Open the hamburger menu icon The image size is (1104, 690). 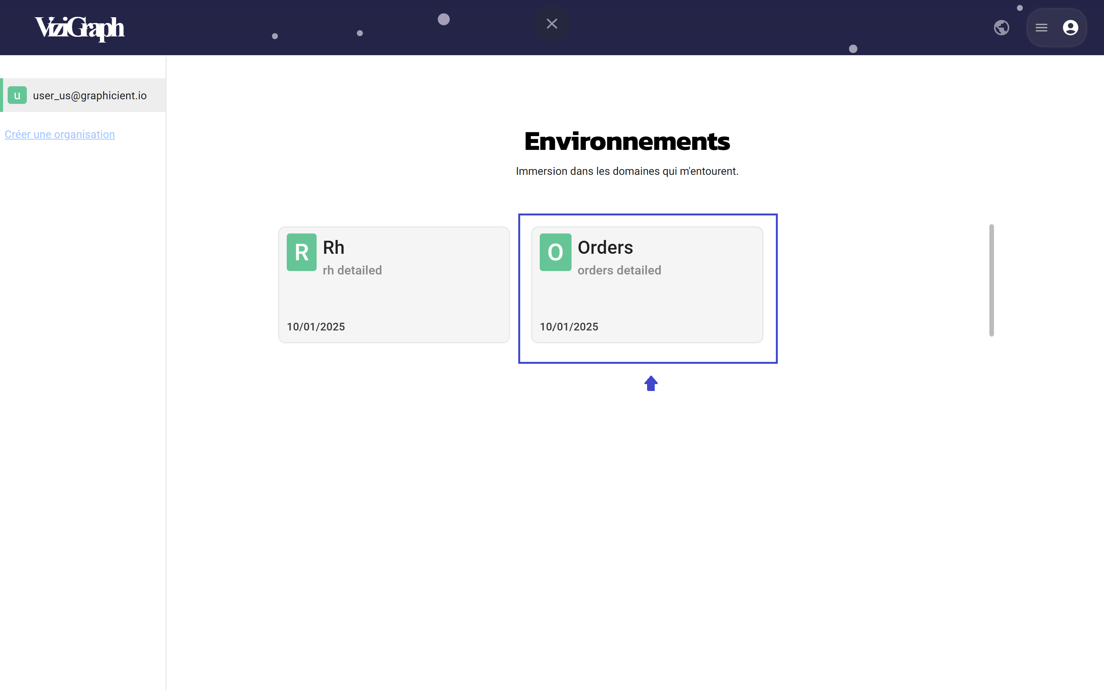[x=1041, y=28]
